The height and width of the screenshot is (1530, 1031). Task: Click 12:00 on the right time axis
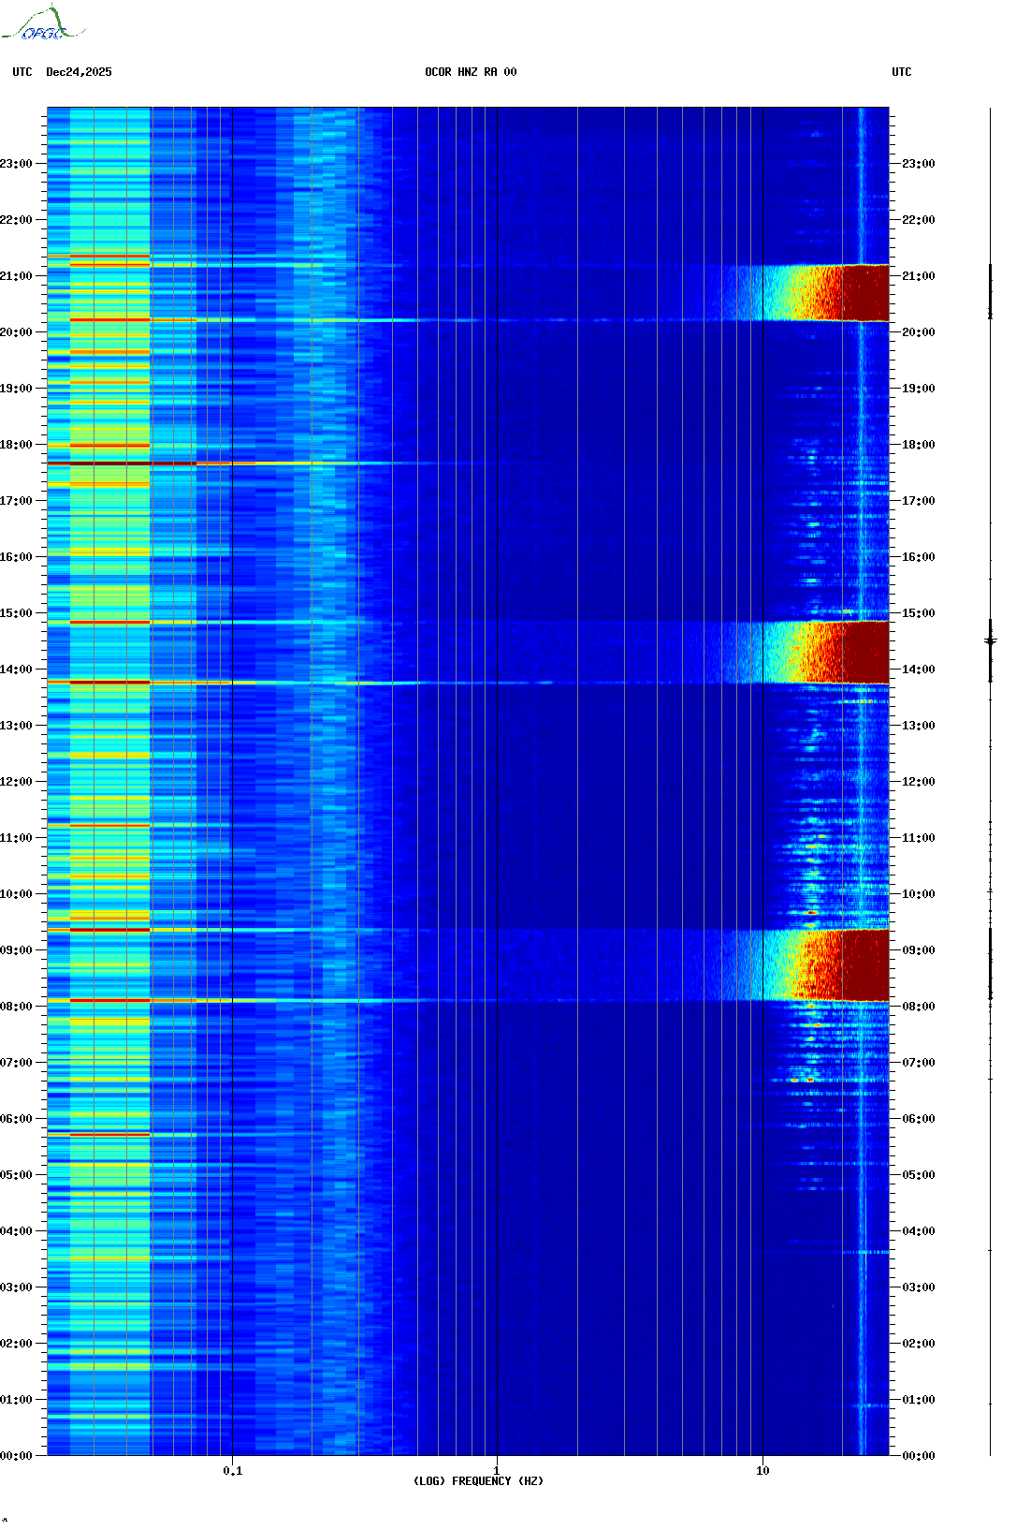click(x=919, y=782)
